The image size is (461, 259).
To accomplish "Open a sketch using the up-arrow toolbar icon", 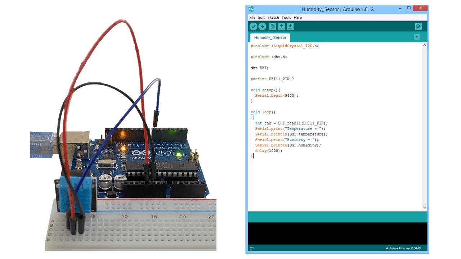I will pyautogui.click(x=281, y=26).
